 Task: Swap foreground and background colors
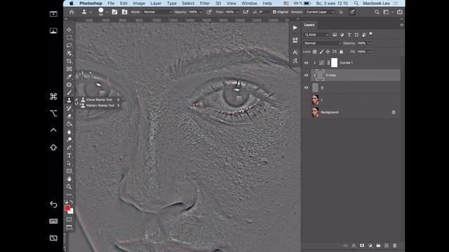point(72,202)
